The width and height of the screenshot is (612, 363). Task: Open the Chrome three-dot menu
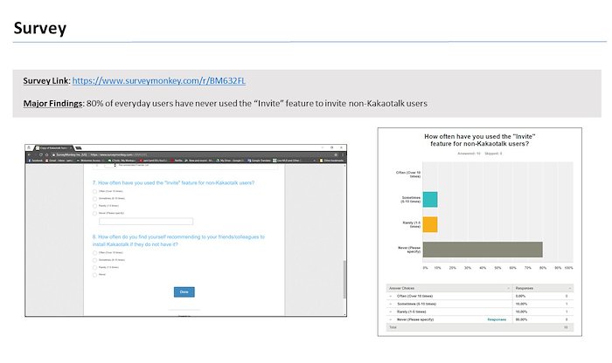tap(343, 154)
